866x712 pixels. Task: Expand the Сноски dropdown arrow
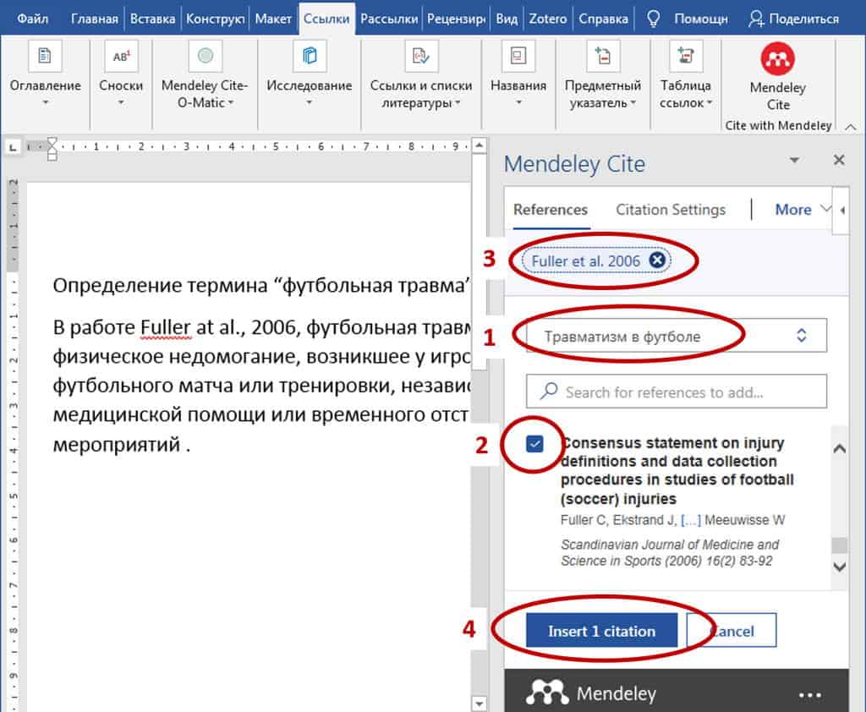coord(121,102)
